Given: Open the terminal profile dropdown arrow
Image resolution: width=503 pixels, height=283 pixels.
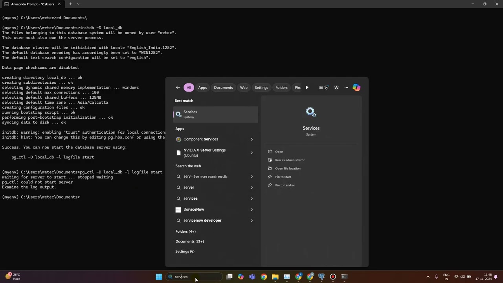Looking at the screenshot, I should (x=78, y=4).
